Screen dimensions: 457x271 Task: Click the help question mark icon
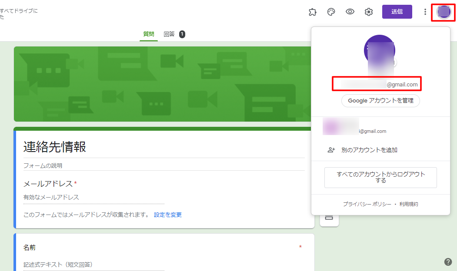coord(448,262)
